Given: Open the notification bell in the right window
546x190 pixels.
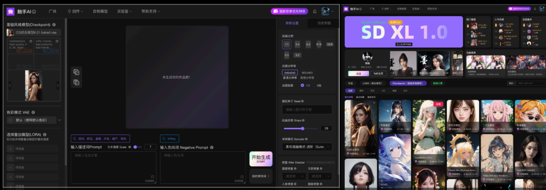Looking at the screenshot, I should pos(535,9).
